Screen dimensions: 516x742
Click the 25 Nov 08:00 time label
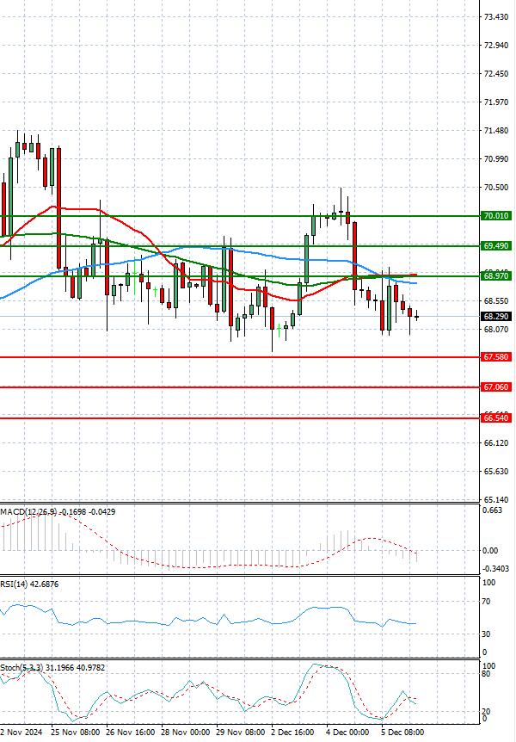76,732
